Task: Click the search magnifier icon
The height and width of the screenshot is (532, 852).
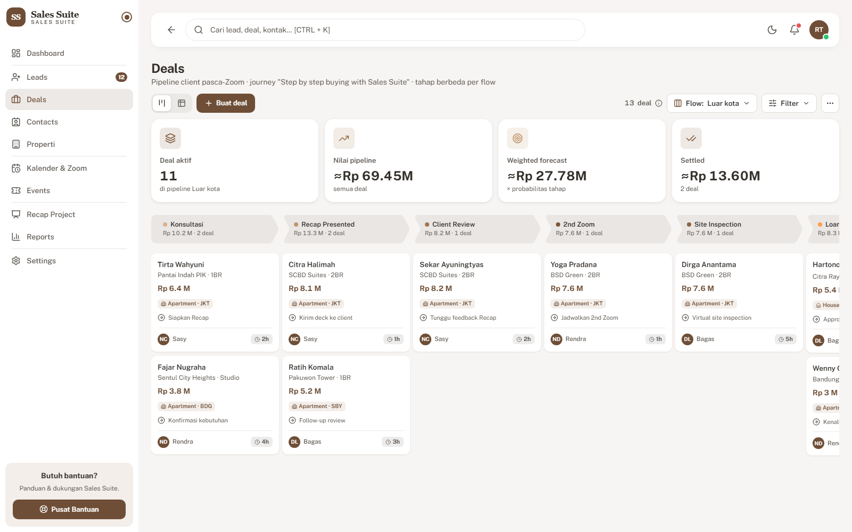Action: pos(199,30)
